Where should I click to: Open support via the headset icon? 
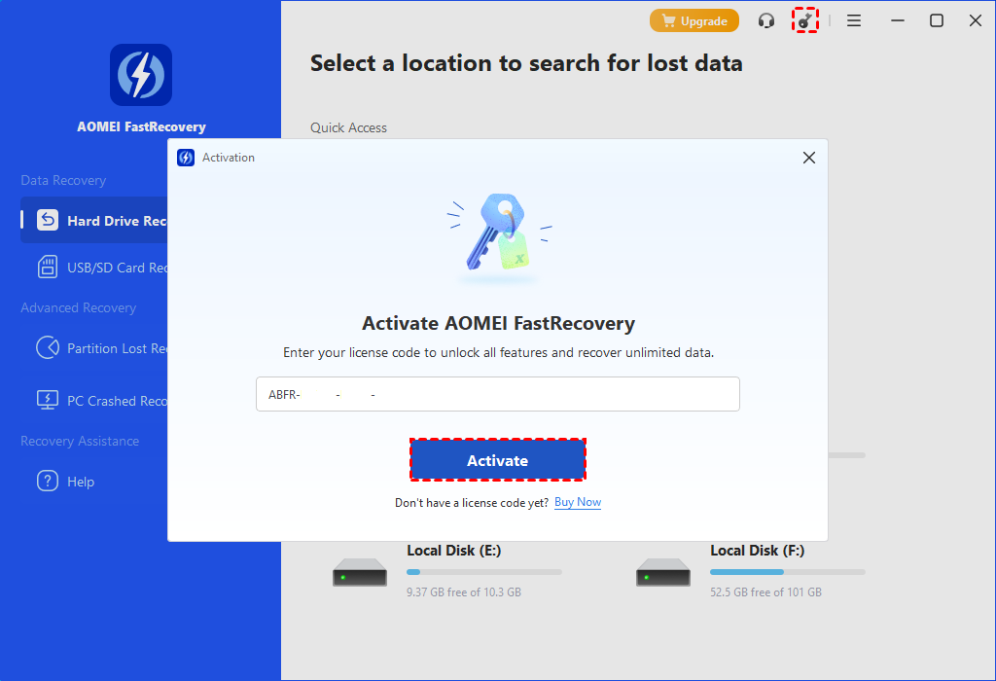[x=766, y=21]
